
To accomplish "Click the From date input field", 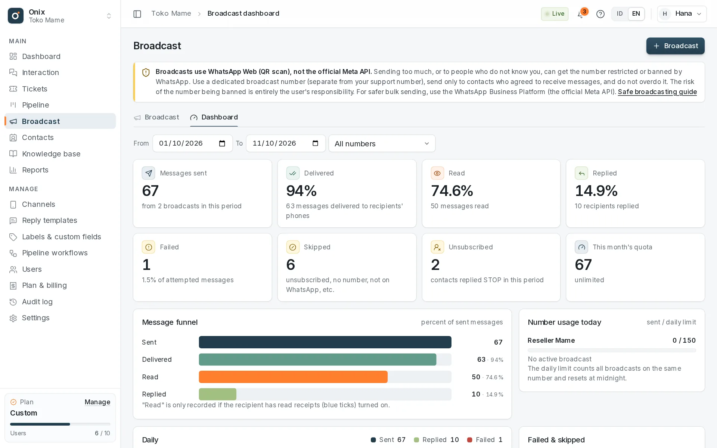I will 192,143.
